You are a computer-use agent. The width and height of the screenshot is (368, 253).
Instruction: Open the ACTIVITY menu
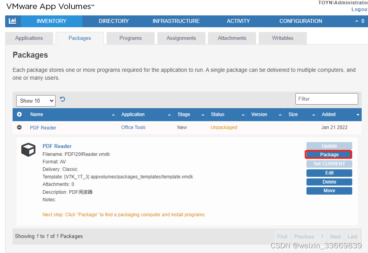coord(238,21)
